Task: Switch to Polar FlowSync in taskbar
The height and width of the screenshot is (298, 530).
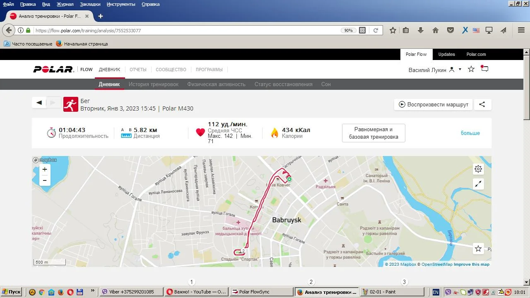Action: 261,292
